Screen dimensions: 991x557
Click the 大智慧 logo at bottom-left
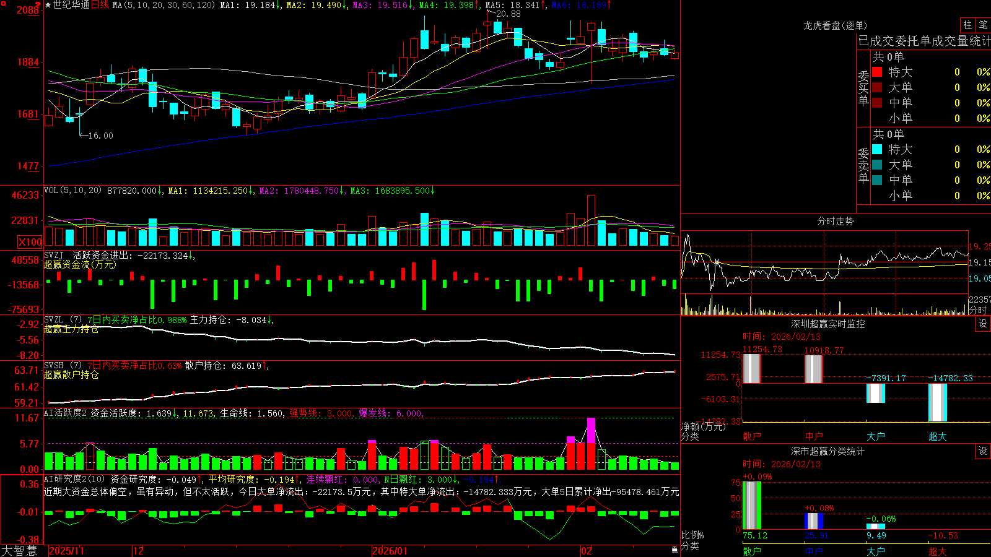click(x=19, y=550)
